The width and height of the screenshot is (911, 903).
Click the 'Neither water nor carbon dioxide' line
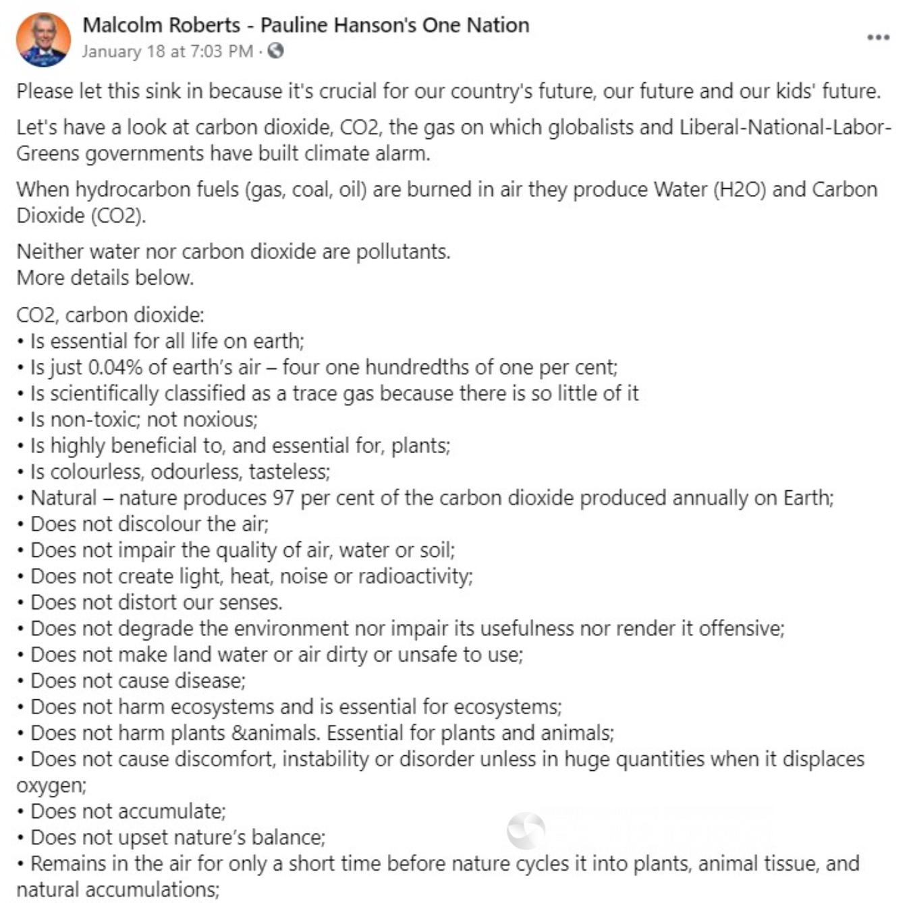click(233, 252)
